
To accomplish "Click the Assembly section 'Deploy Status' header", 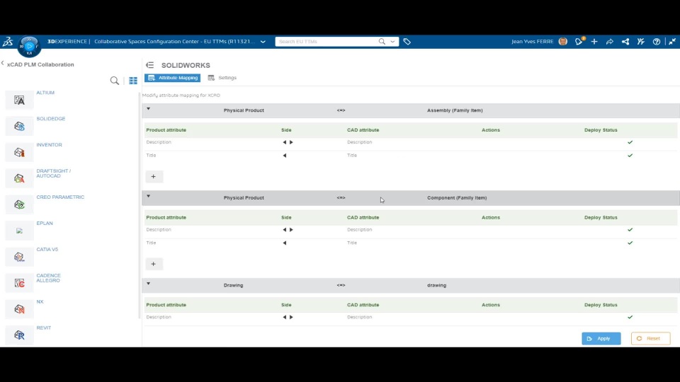I will [601, 130].
